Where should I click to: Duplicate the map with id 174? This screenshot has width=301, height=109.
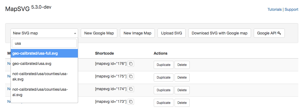coord(163,90)
